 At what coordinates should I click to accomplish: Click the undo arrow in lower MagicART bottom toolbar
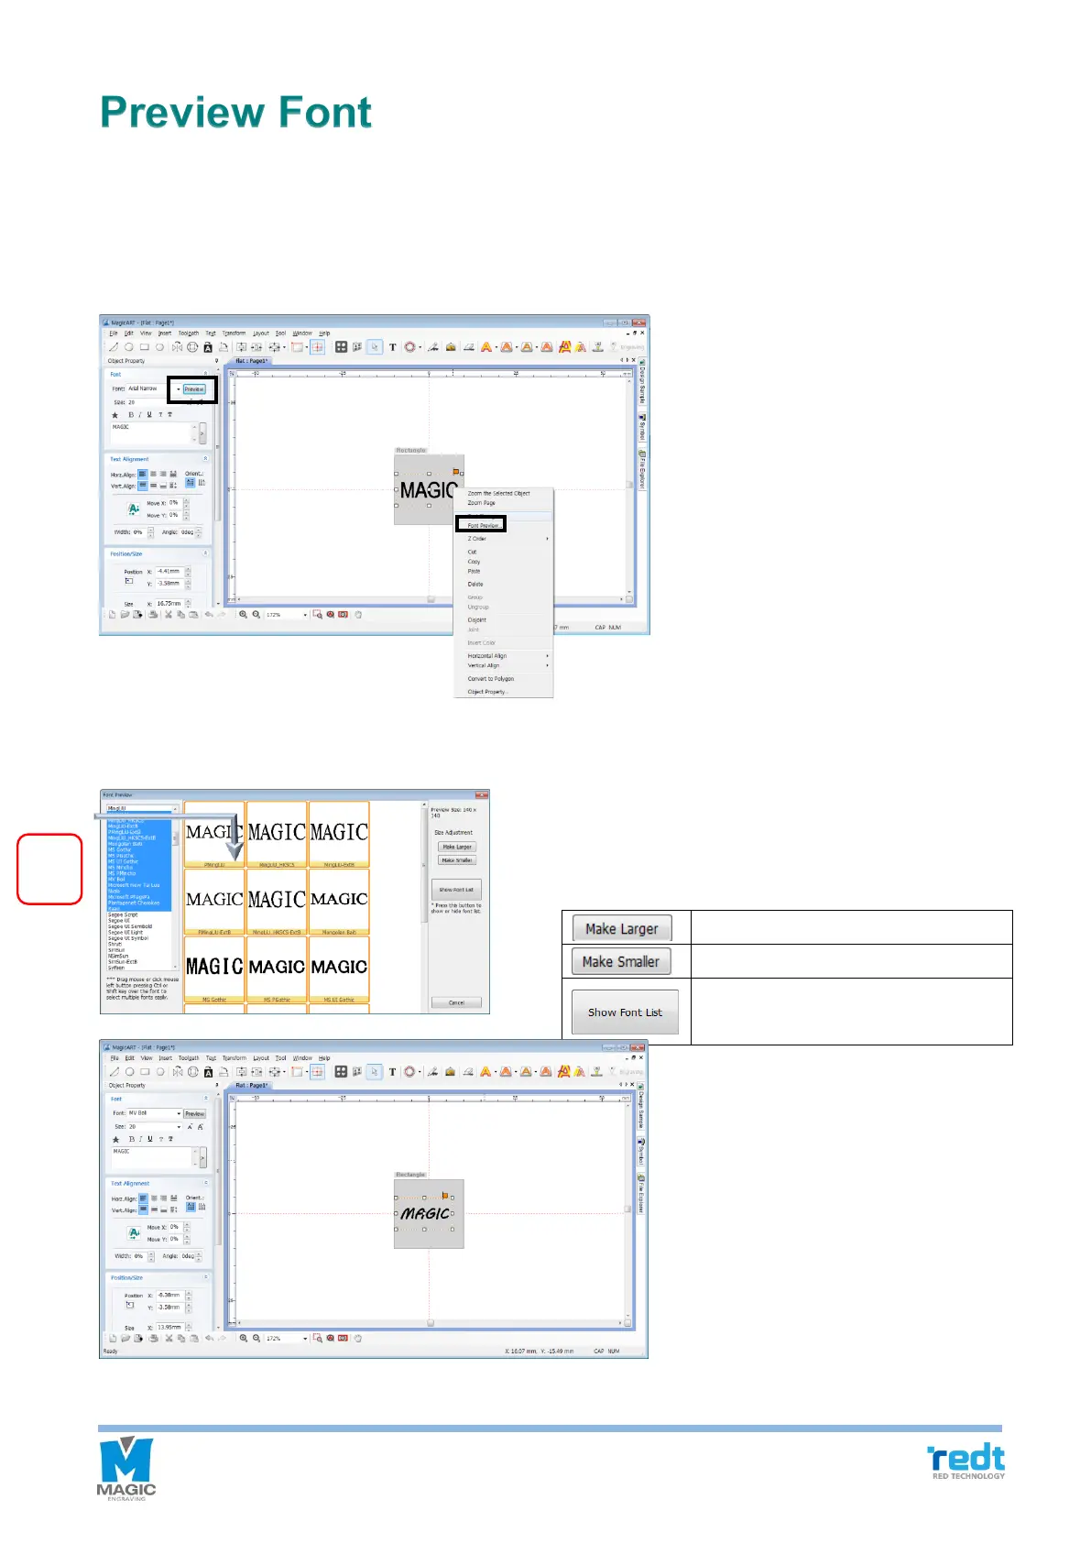pyautogui.click(x=209, y=1339)
